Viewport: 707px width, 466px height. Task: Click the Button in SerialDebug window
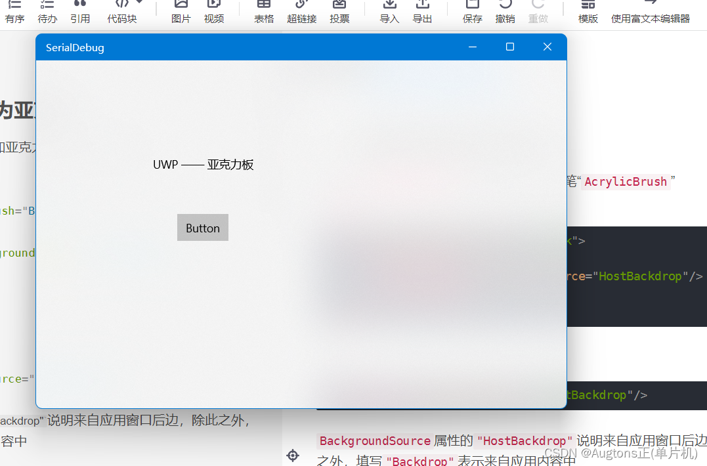click(x=203, y=228)
